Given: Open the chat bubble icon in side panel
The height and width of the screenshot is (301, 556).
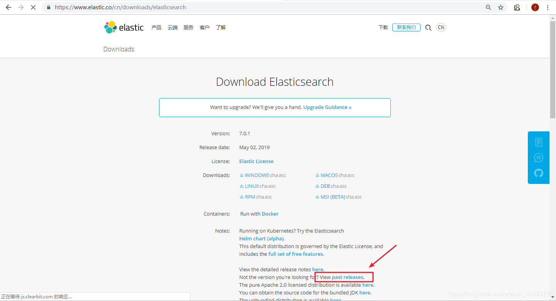Looking at the screenshot, I should [539, 158].
